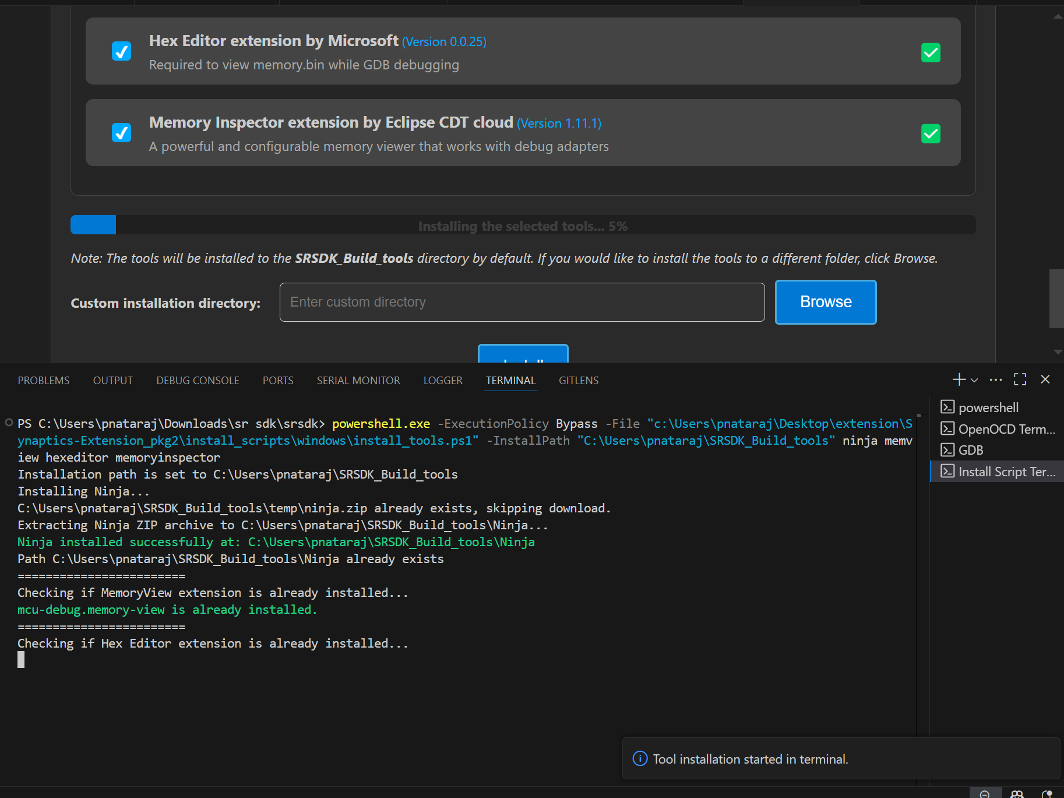Select the OpenOCD terminal entry
1064x798 pixels.
point(1006,429)
